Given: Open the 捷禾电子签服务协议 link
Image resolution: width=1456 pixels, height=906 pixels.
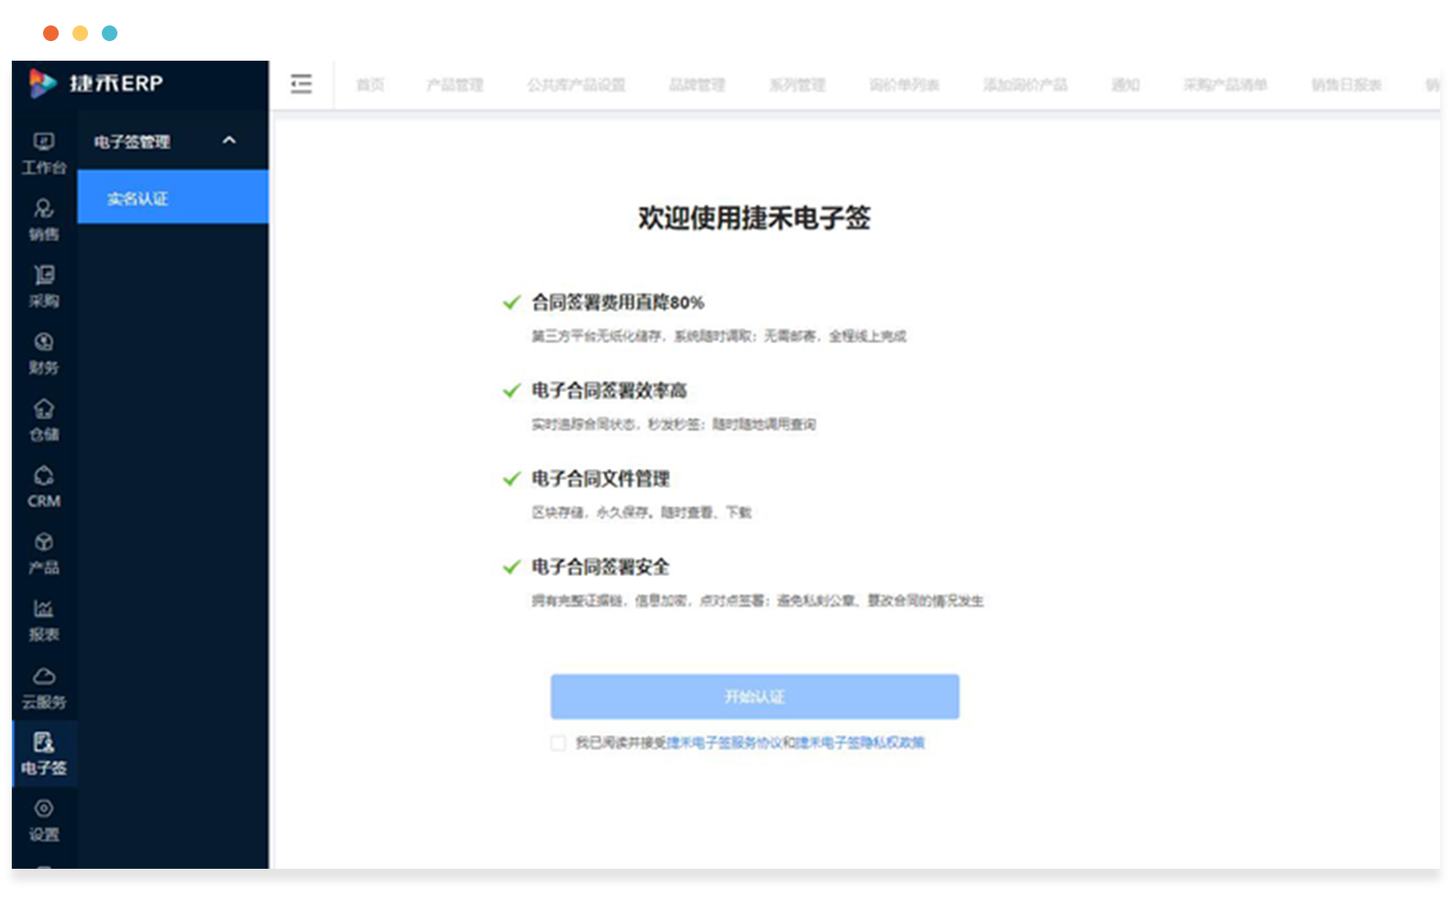Looking at the screenshot, I should click(x=724, y=744).
